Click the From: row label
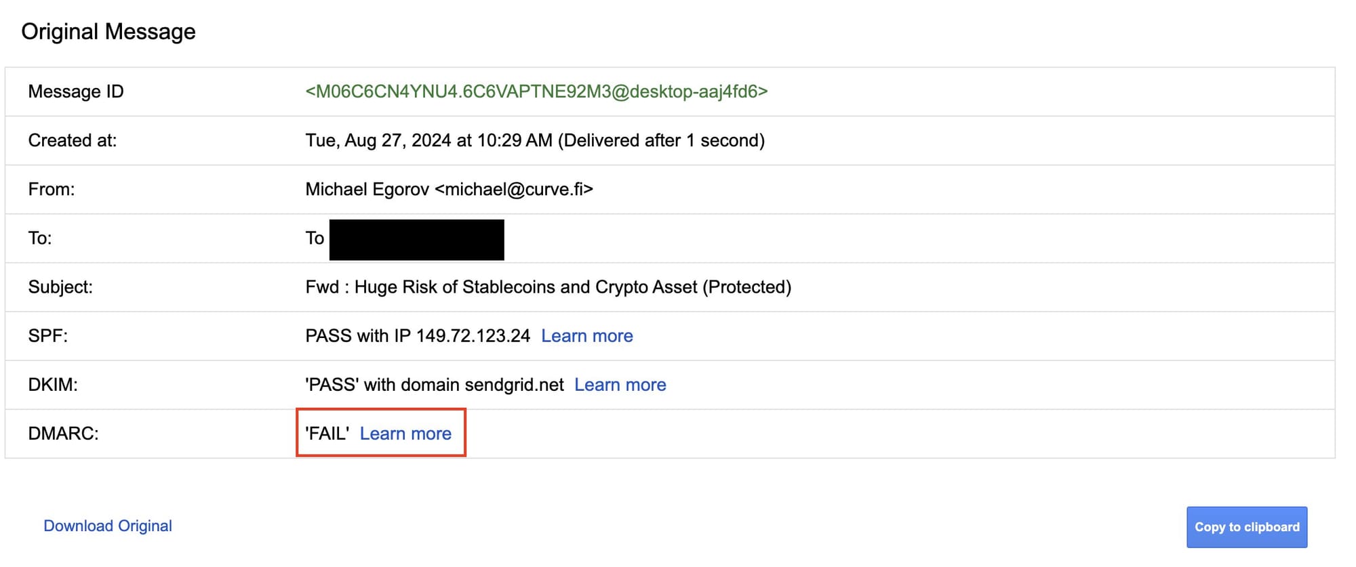 point(52,189)
